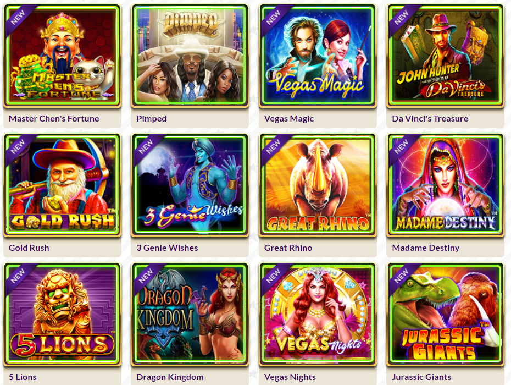
Task: Open the 5 Lions game thumbnail
Action: click(x=62, y=314)
